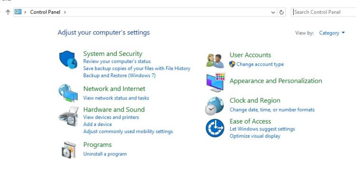View devices and printers
356x179 pixels.
[111, 117]
